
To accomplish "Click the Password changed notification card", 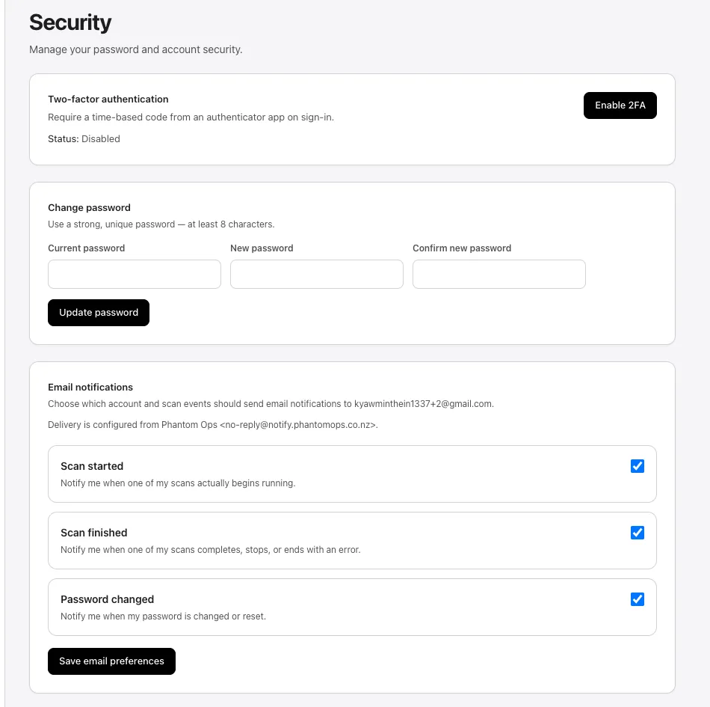I will [299, 606].
